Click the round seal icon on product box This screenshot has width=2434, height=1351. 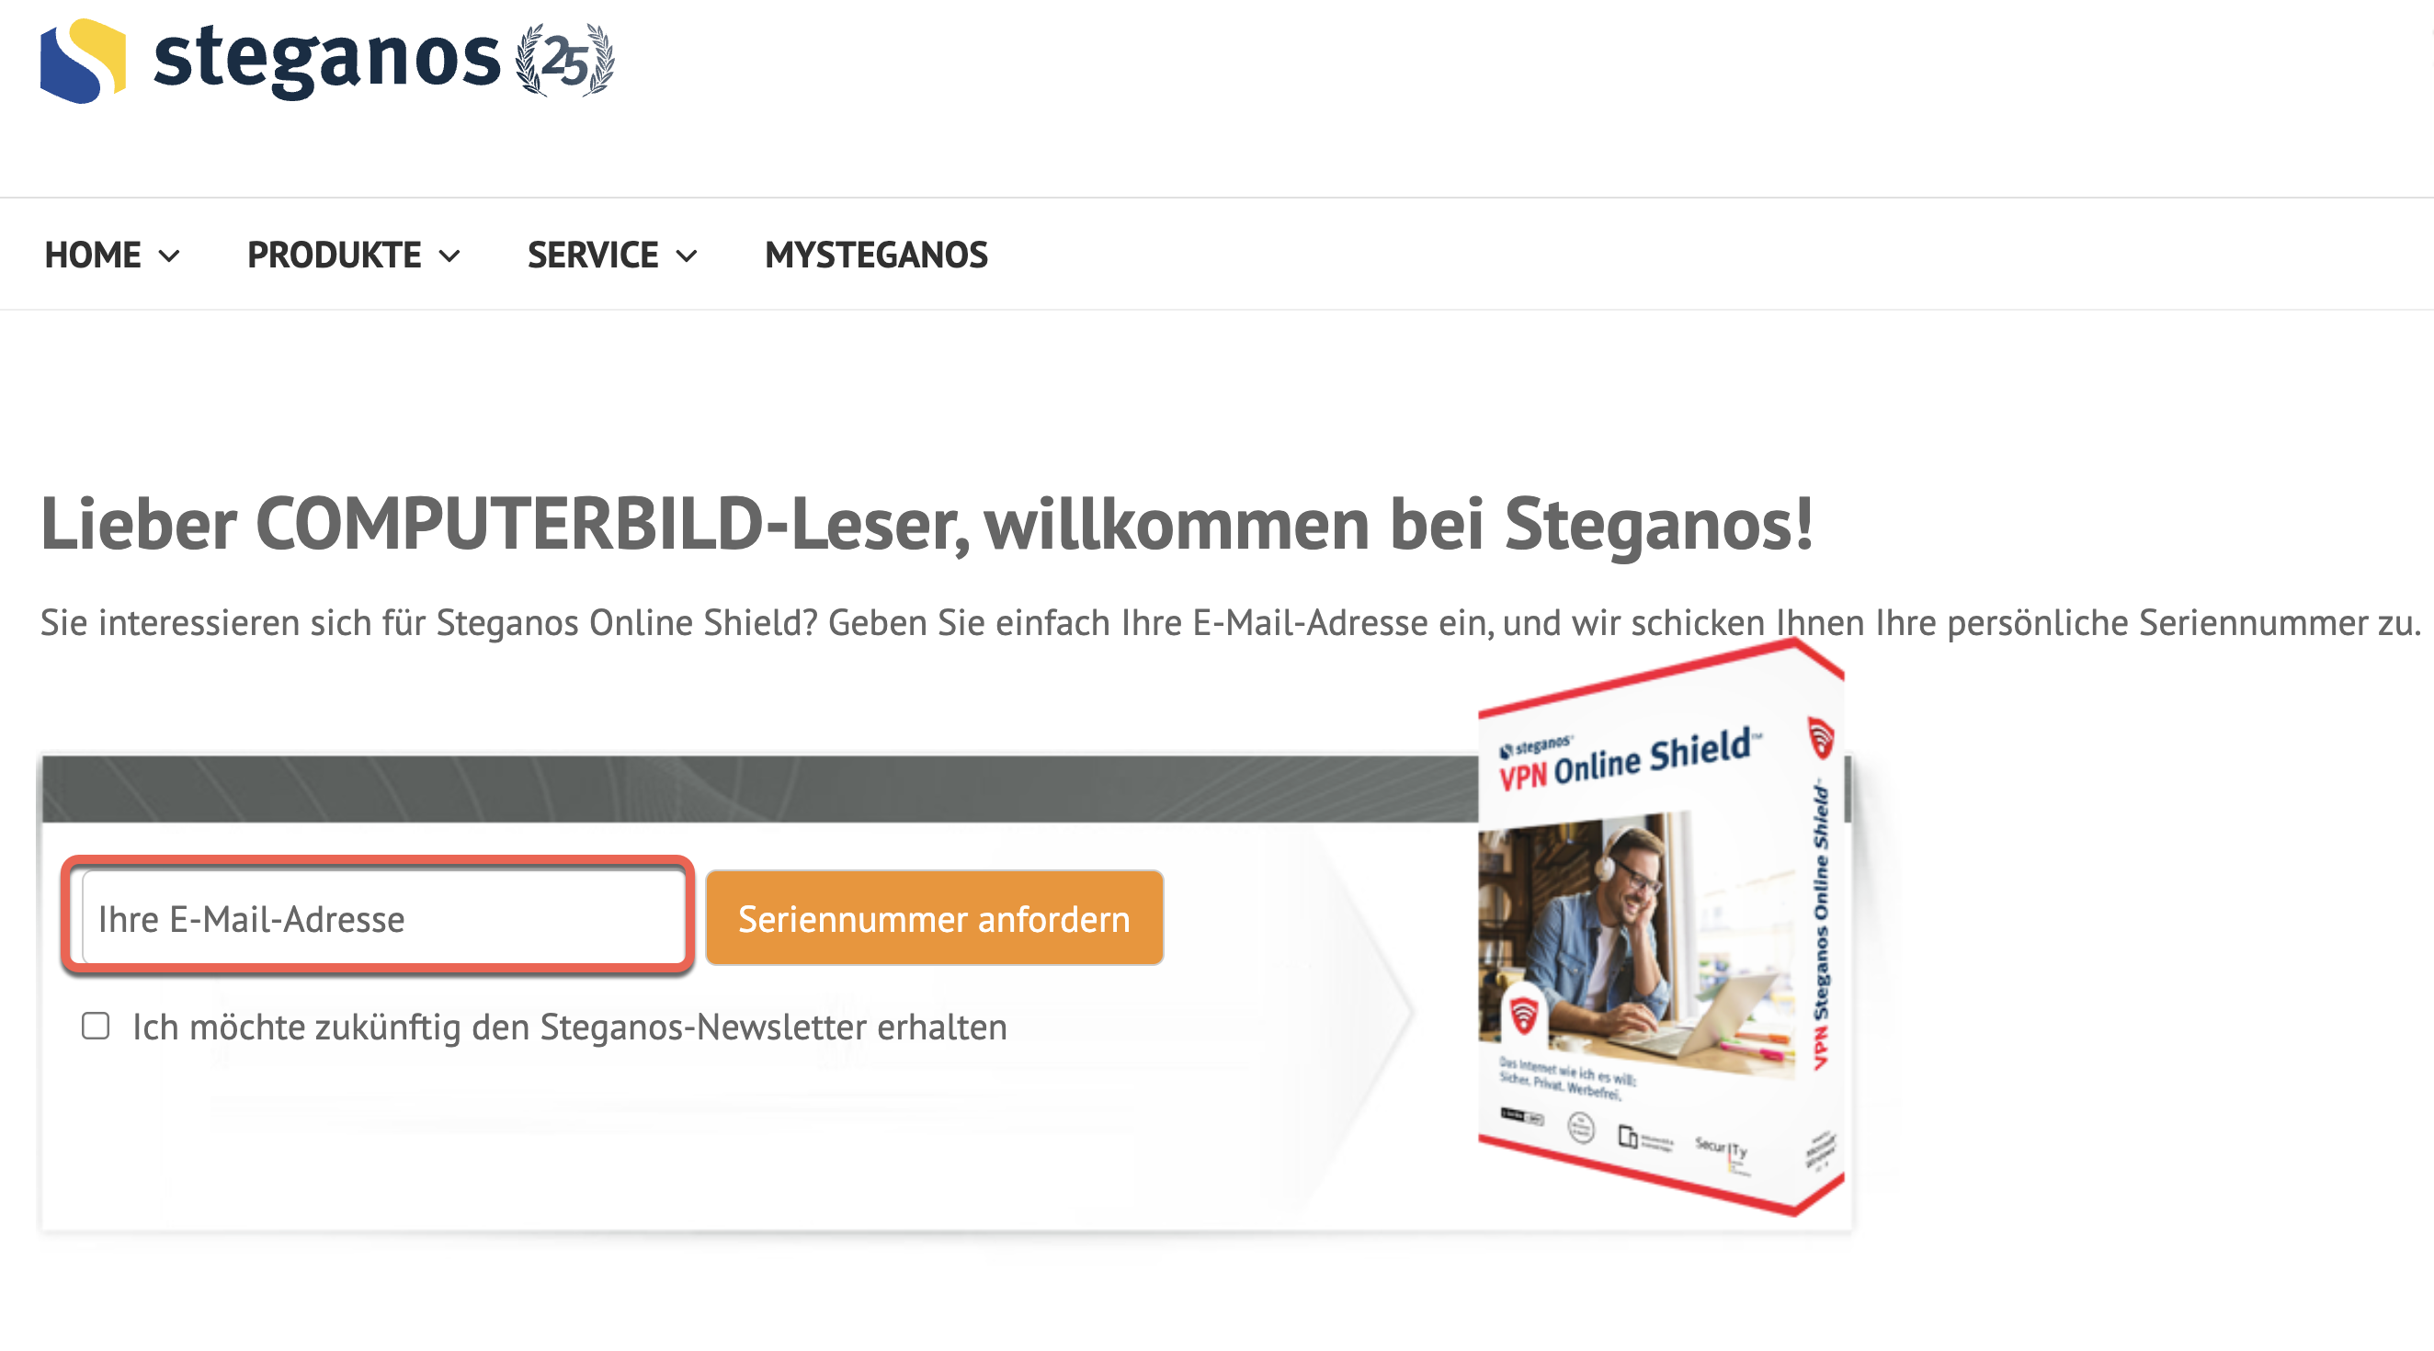click(x=1581, y=1126)
